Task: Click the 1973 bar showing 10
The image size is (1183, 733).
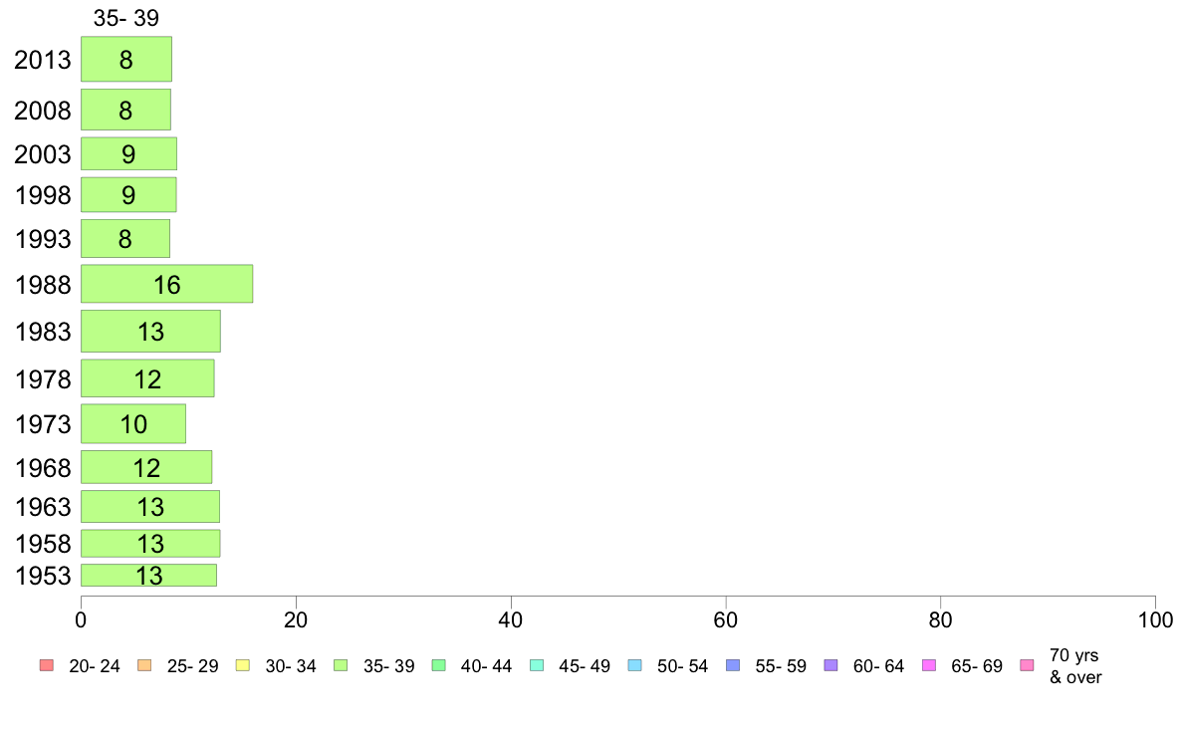Action: 133,423
